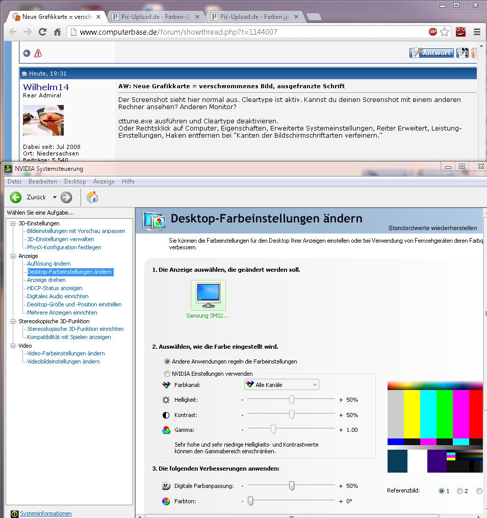Click the grey forward arrow in NVIDIA toolbar
487x518 pixels.
click(x=66, y=197)
